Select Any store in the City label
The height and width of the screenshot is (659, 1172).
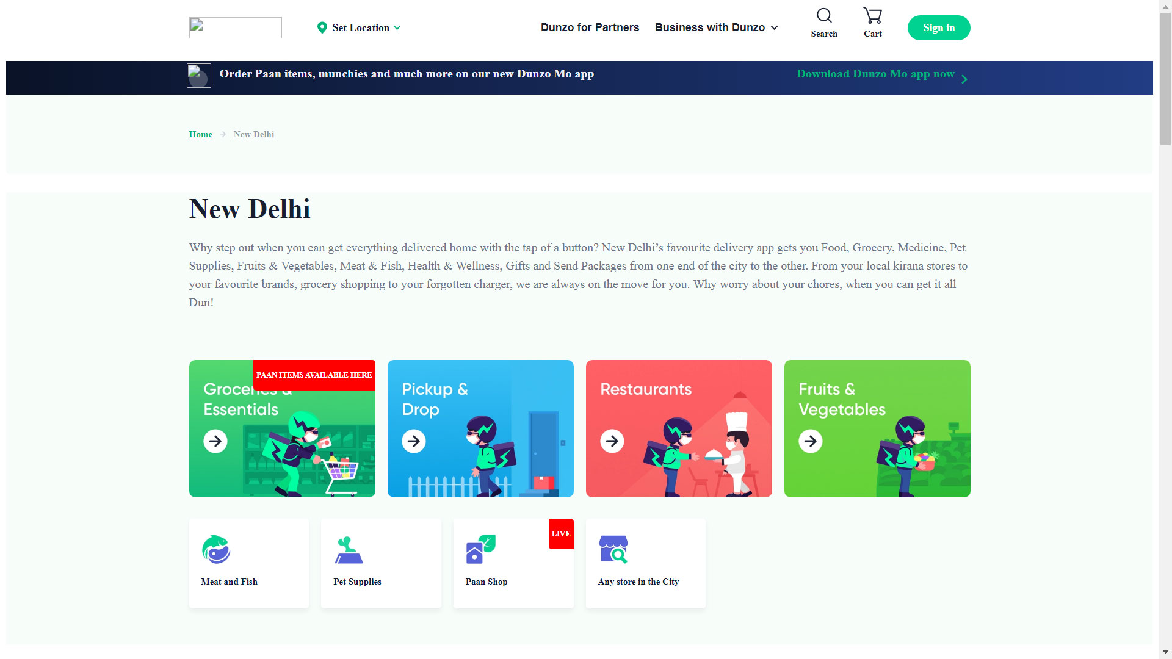[638, 582]
